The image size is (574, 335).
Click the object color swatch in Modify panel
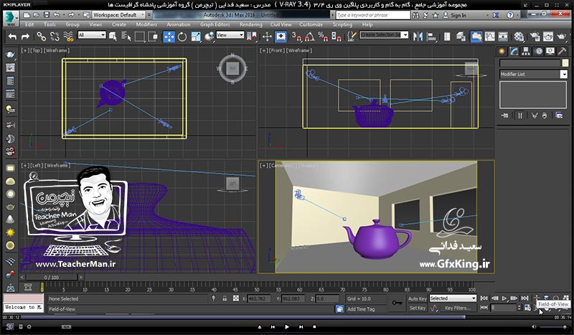[565, 63]
